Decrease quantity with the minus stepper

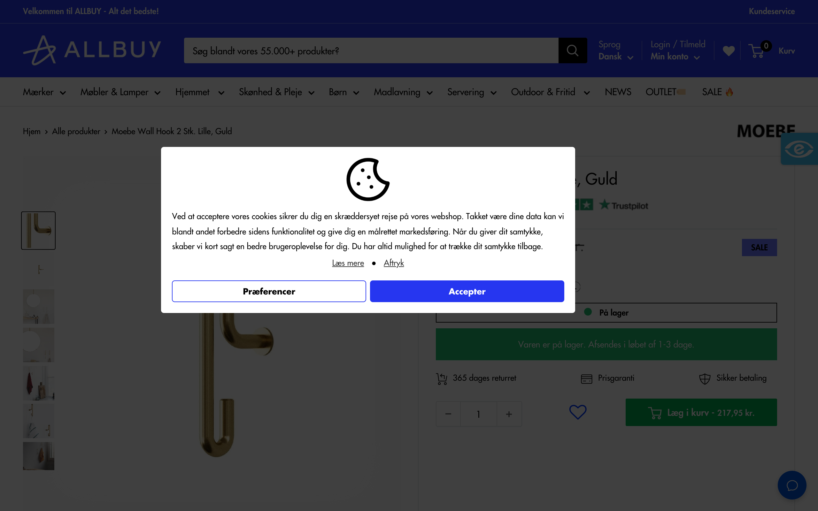448,414
